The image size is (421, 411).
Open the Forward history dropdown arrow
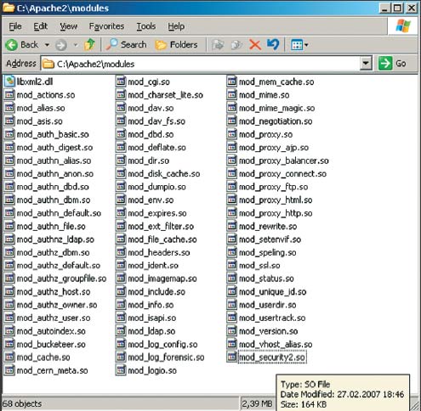(x=76, y=45)
